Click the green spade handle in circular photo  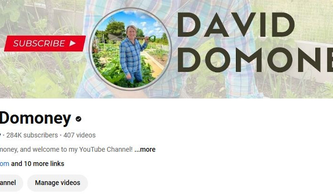[152, 39]
